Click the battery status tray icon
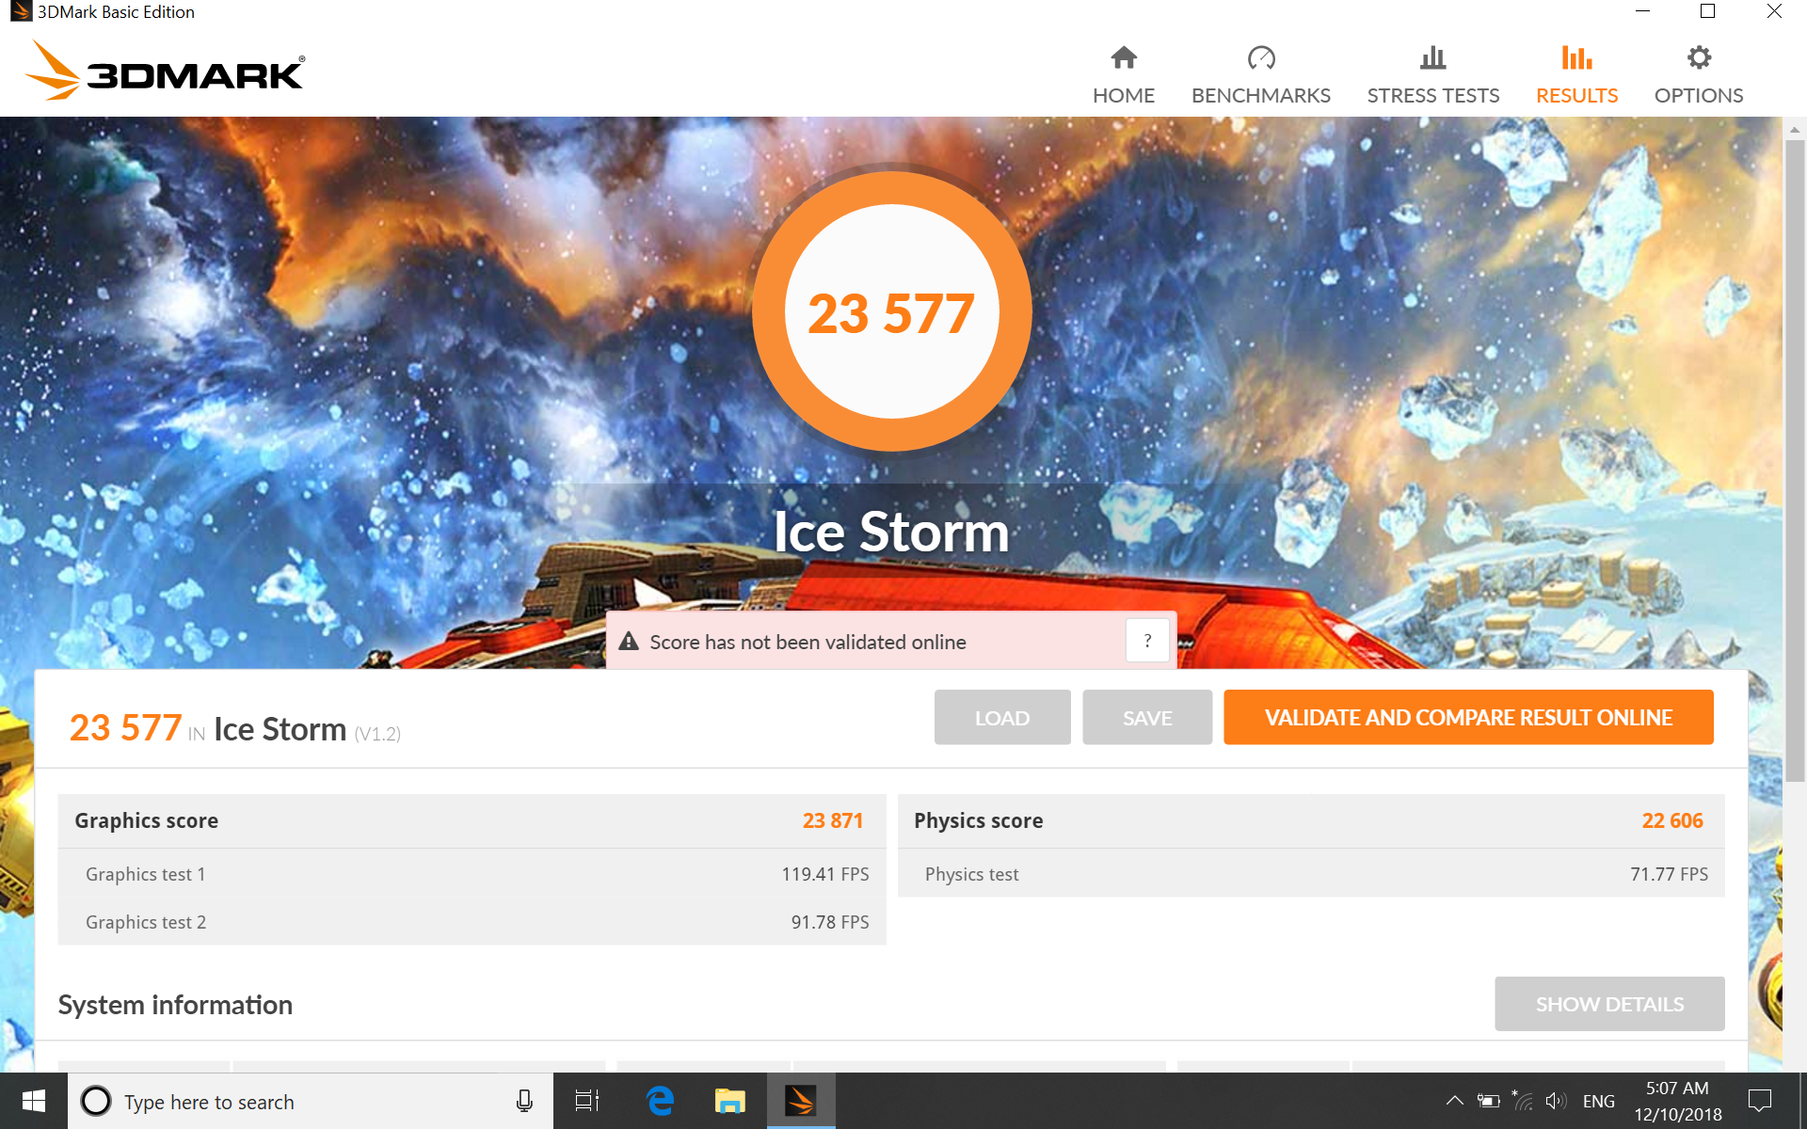 (1488, 1101)
